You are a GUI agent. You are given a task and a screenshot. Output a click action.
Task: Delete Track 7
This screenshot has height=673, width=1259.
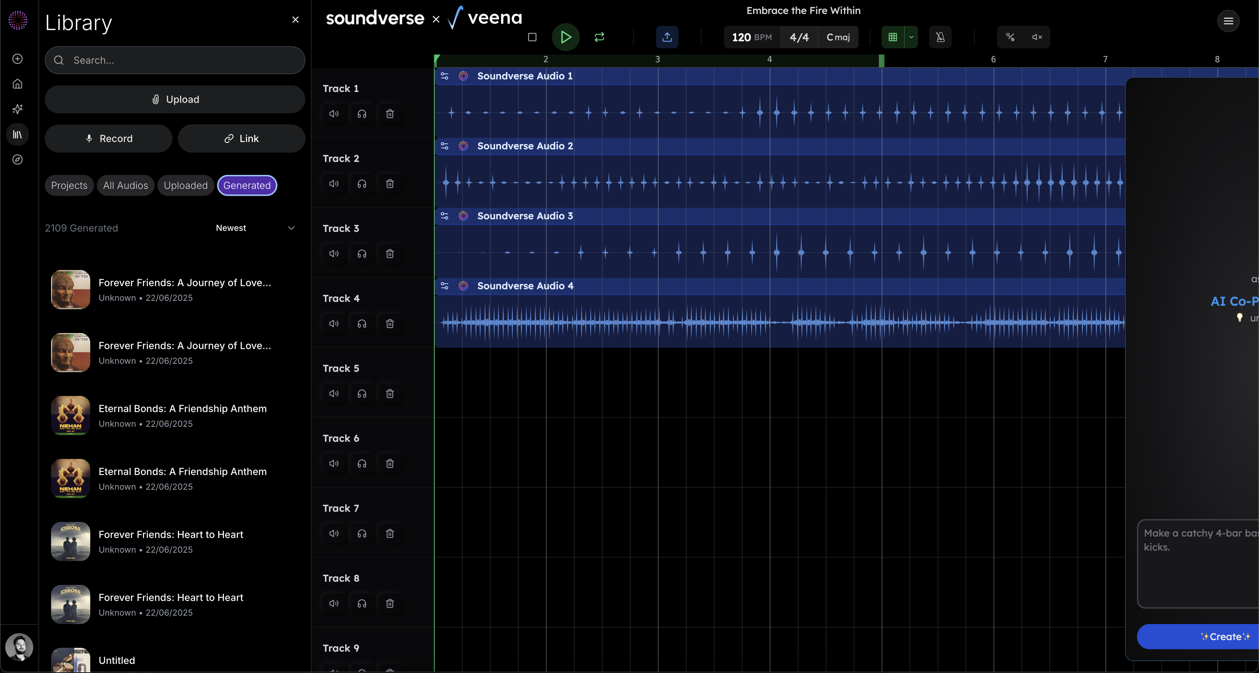tap(390, 533)
